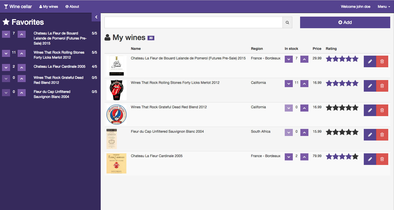This screenshot has width=394, height=210.
Task: Click the search magnifier button
Action: [x=287, y=22]
